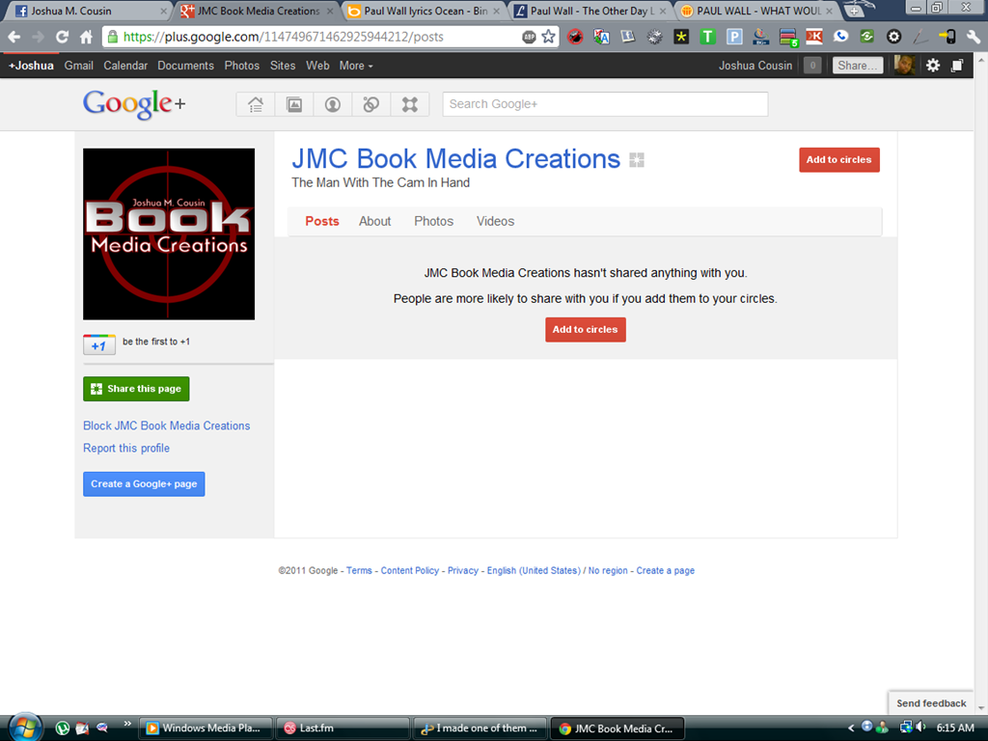Focus the Search Google+ field
The height and width of the screenshot is (741, 988).
[605, 104]
